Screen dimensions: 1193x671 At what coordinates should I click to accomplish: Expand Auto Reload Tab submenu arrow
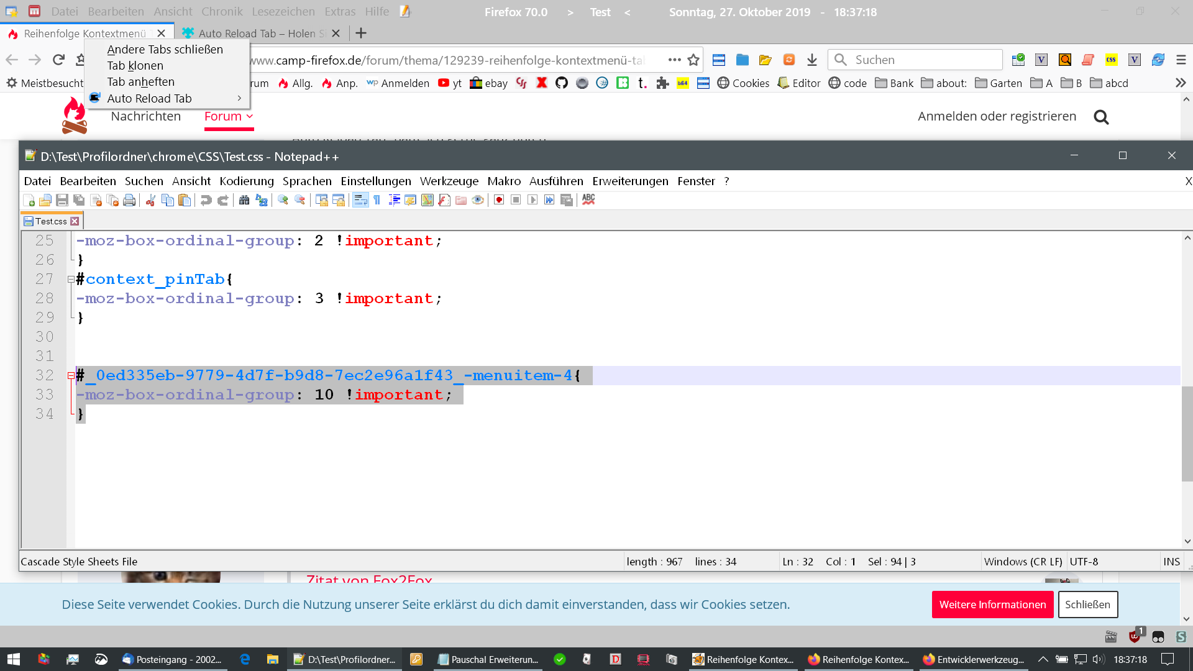click(x=239, y=98)
